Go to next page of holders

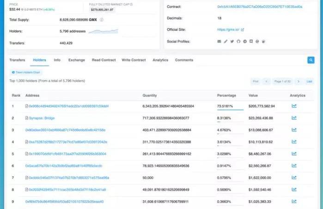click(x=298, y=81)
